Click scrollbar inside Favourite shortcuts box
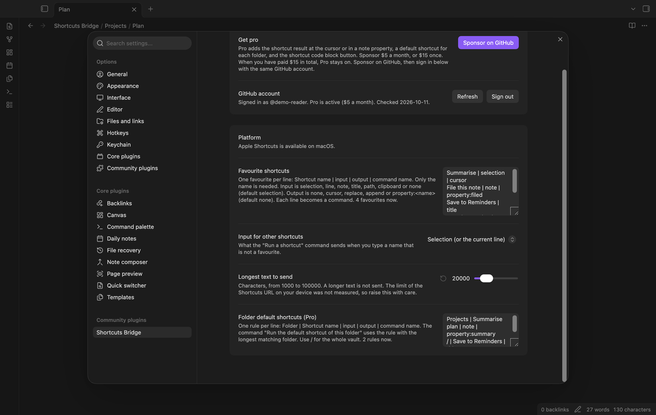 [514, 181]
